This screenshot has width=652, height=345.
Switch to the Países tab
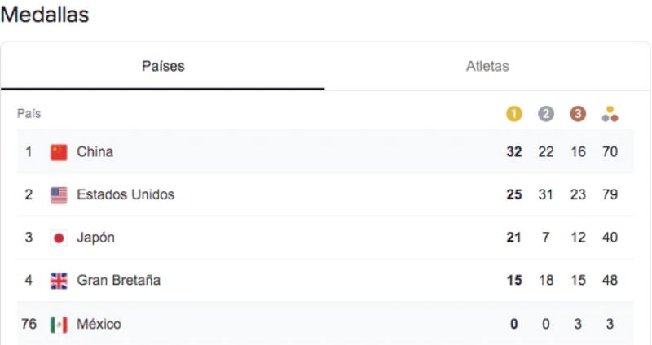163,67
